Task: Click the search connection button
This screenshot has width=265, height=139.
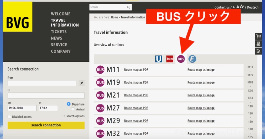Action: [x=46, y=125]
